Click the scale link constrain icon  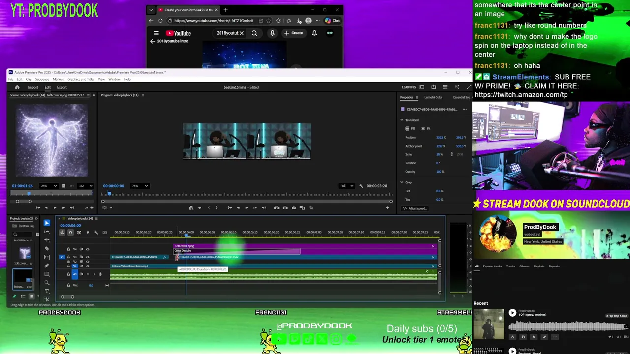pos(452,154)
